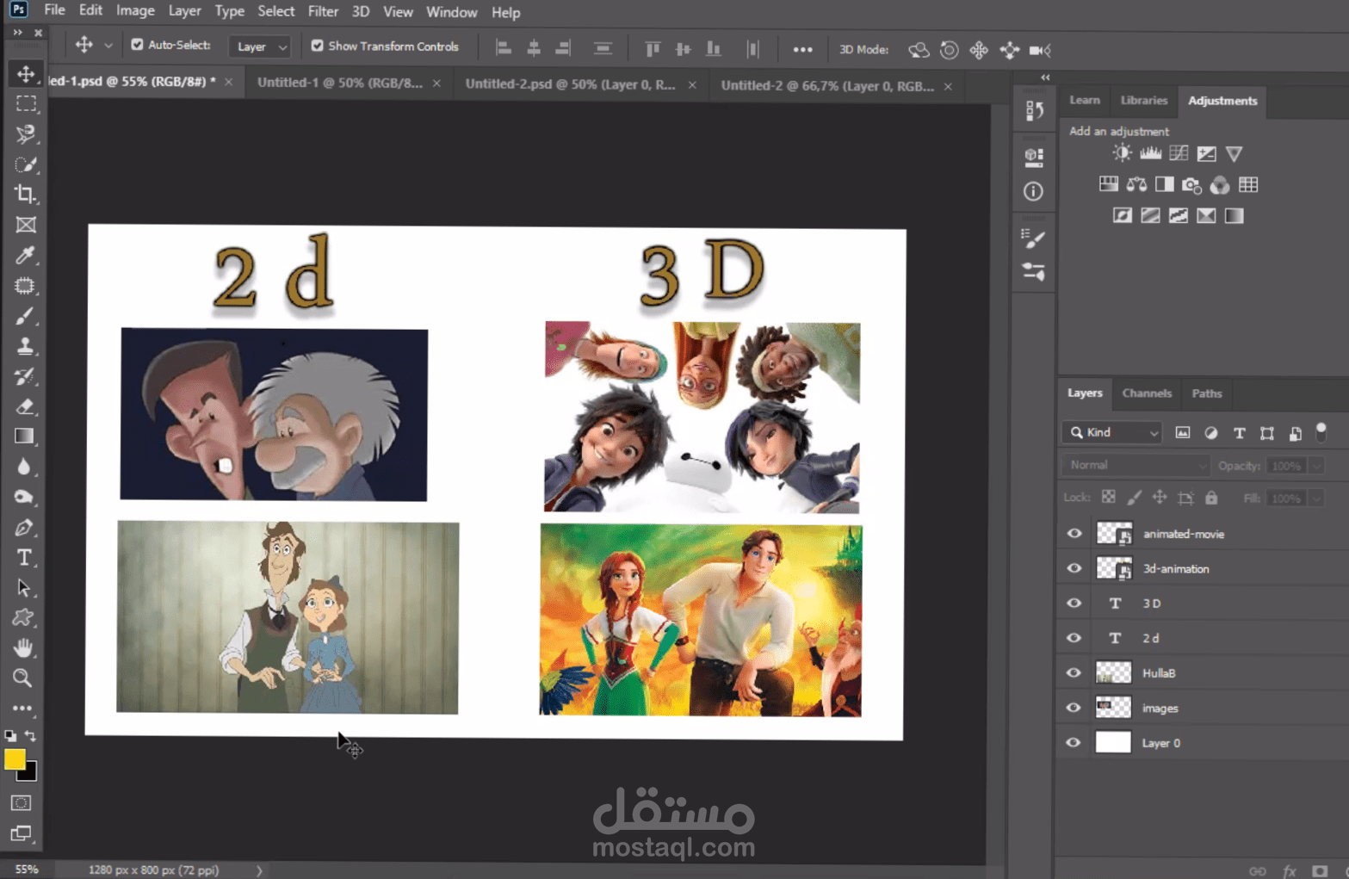
Task: Add a Brightness/Contrast adjustment
Action: [x=1122, y=154]
